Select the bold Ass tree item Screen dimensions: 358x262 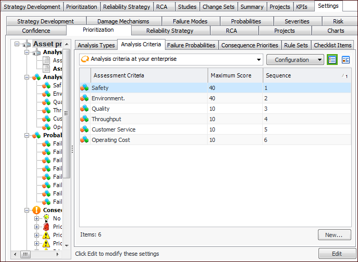[x=58, y=69]
